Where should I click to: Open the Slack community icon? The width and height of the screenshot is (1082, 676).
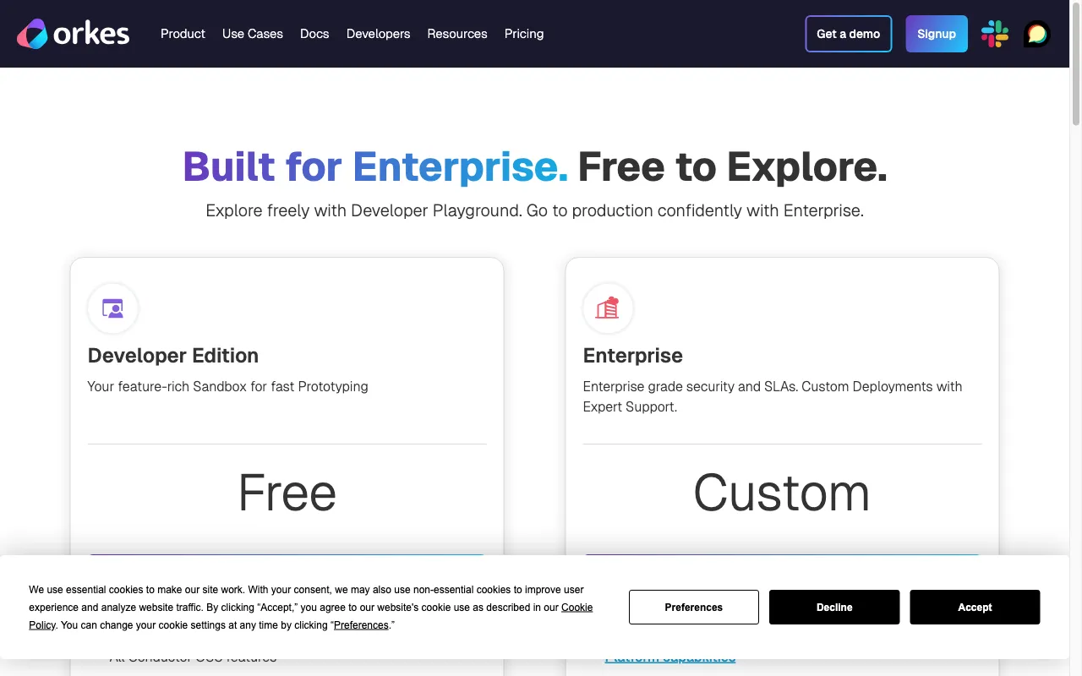[995, 34]
